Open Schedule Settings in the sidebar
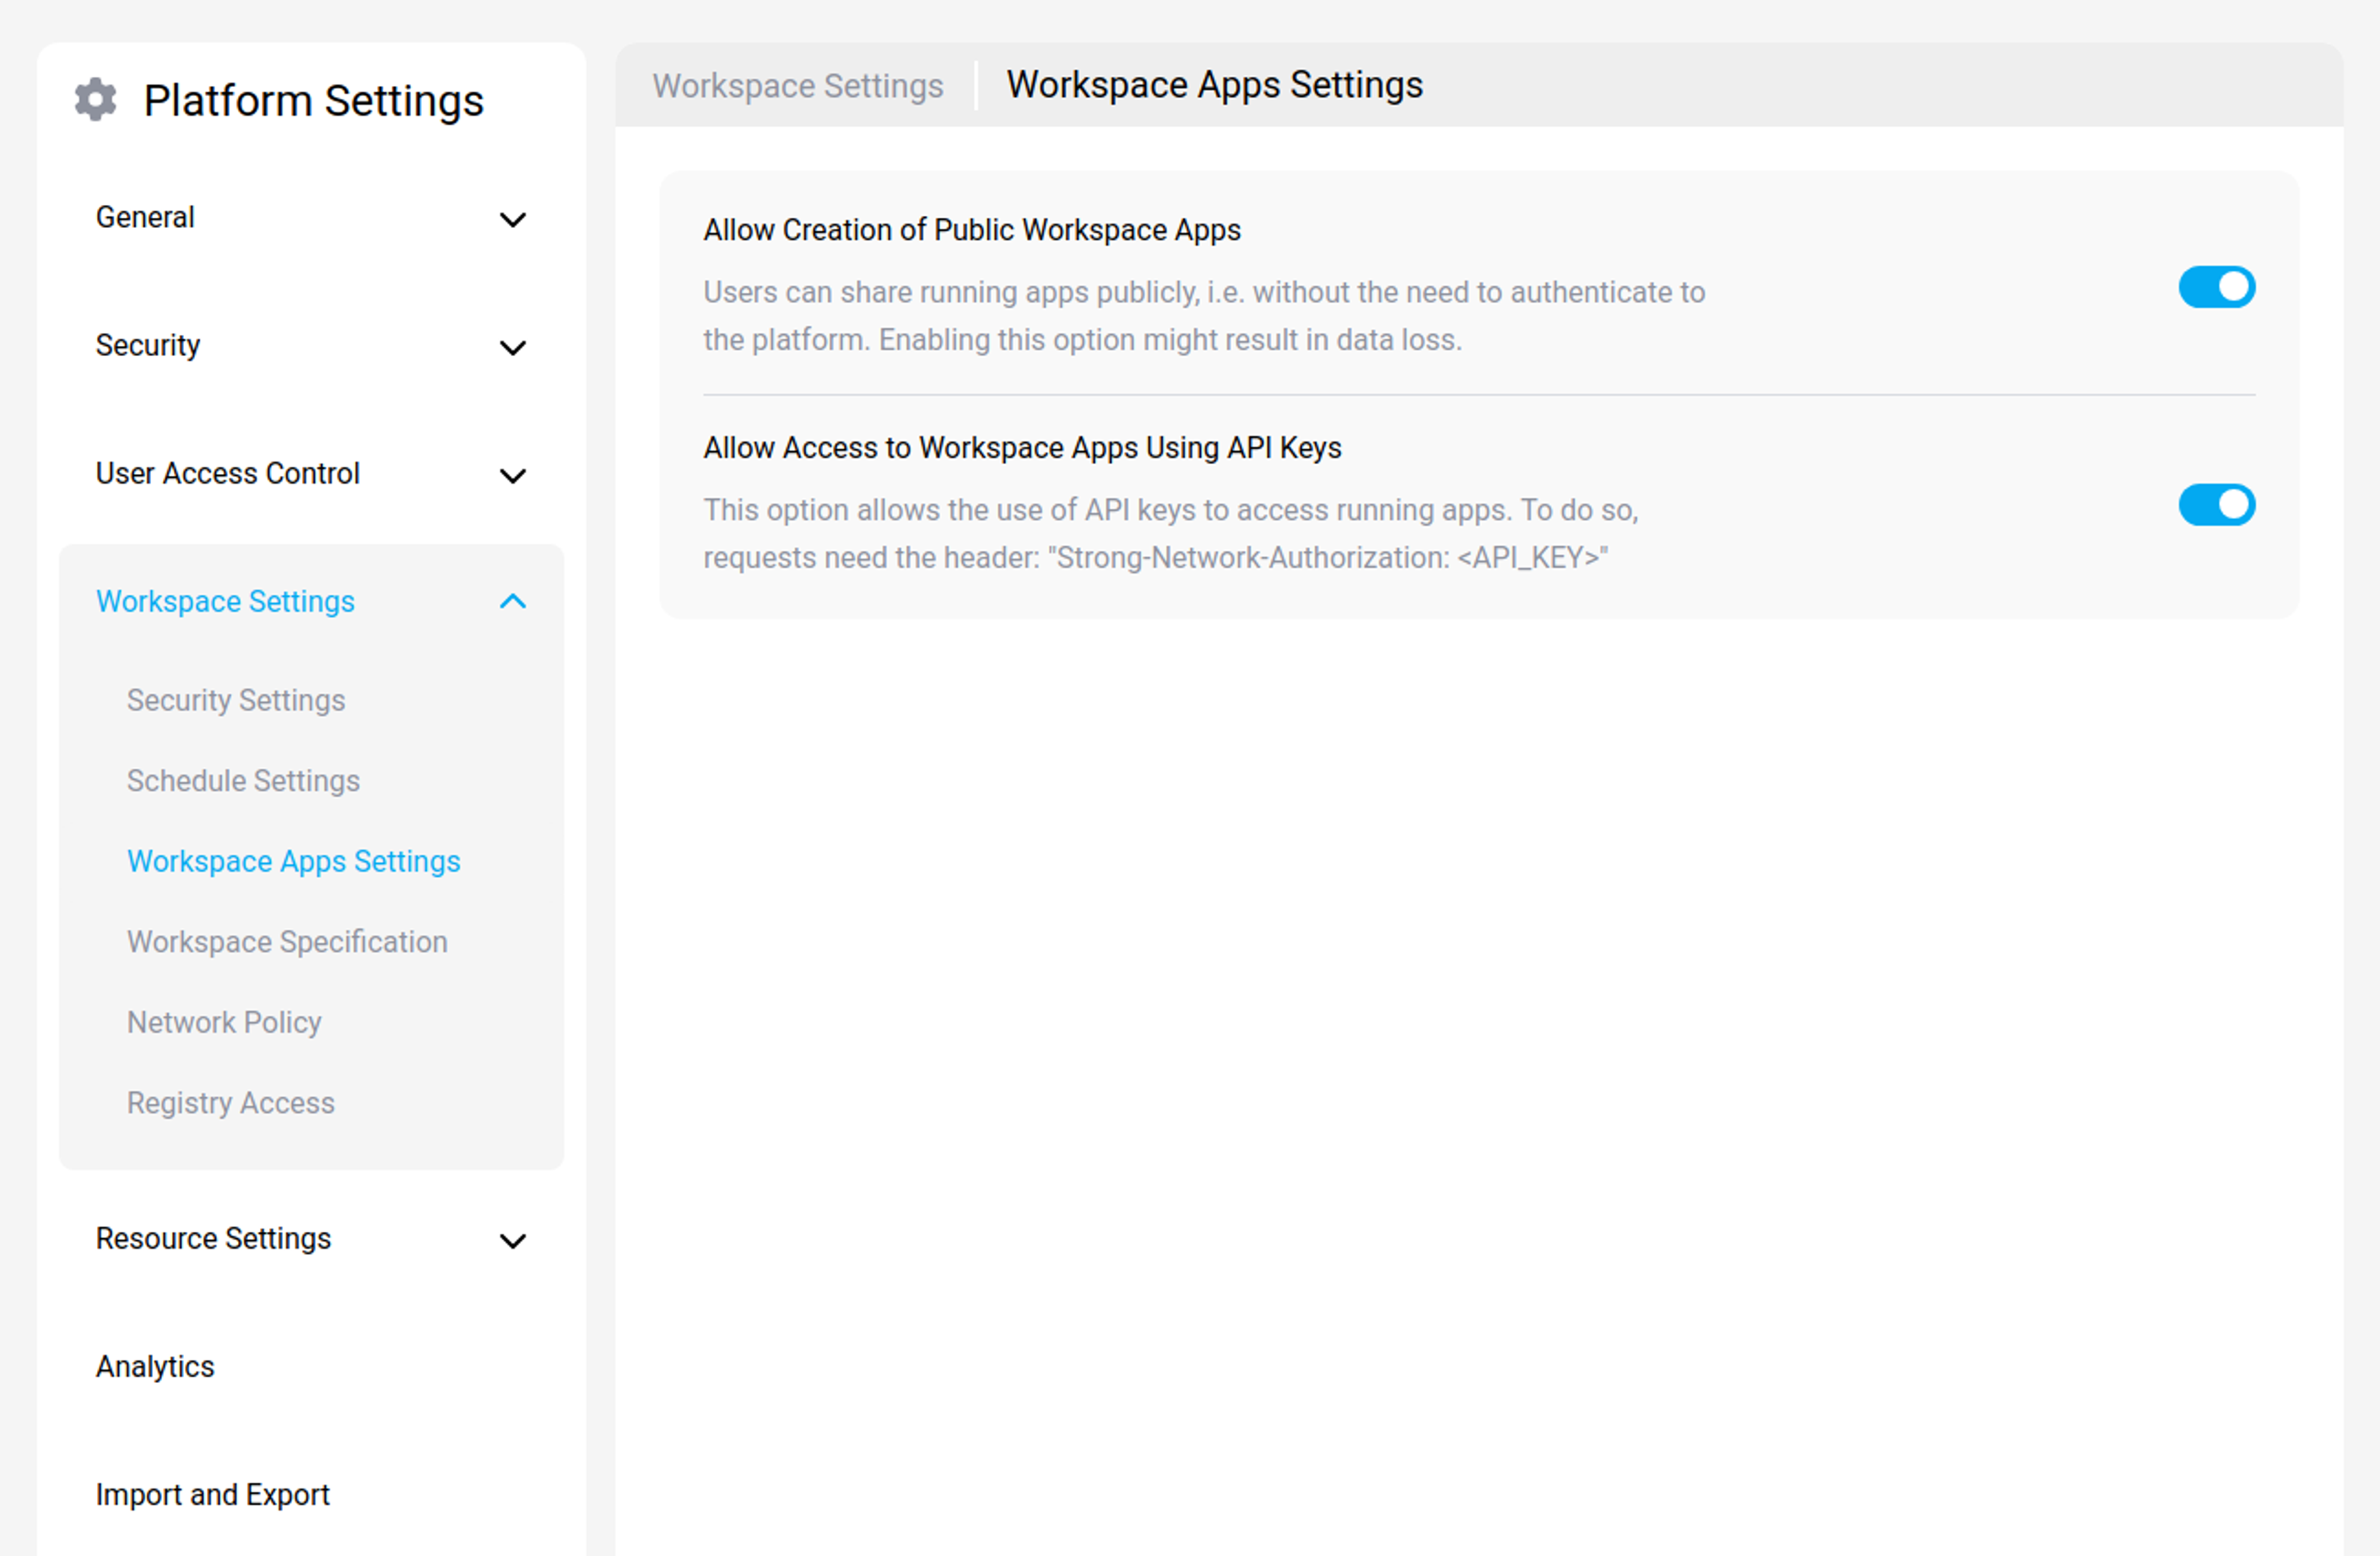The height and width of the screenshot is (1556, 2380). pyautogui.click(x=243, y=781)
